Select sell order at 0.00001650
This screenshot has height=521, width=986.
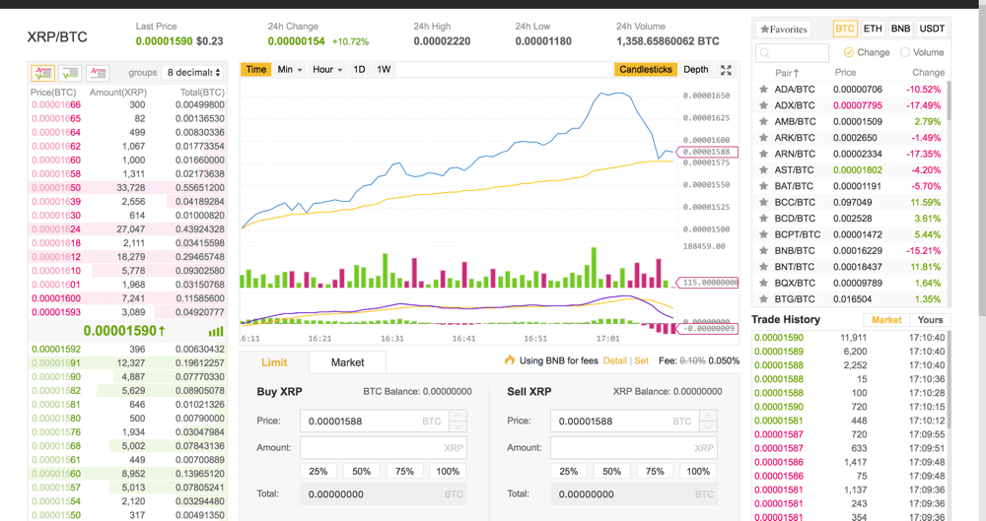(127, 188)
